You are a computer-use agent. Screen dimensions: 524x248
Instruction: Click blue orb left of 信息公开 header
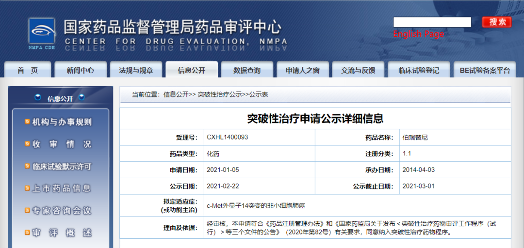[38, 97]
